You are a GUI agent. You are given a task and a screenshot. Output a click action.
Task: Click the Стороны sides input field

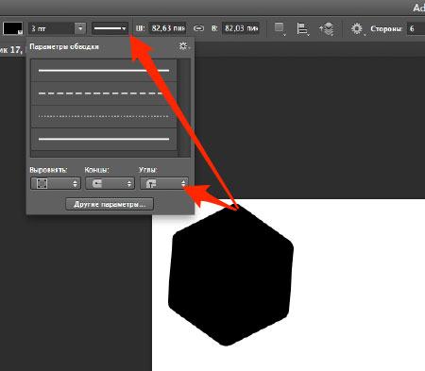416,28
